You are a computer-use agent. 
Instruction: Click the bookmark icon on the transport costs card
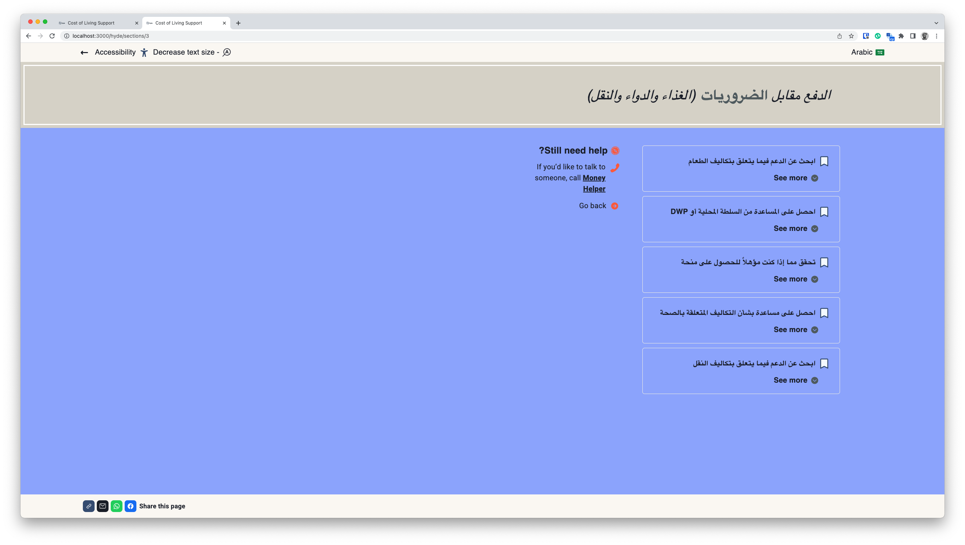click(825, 363)
